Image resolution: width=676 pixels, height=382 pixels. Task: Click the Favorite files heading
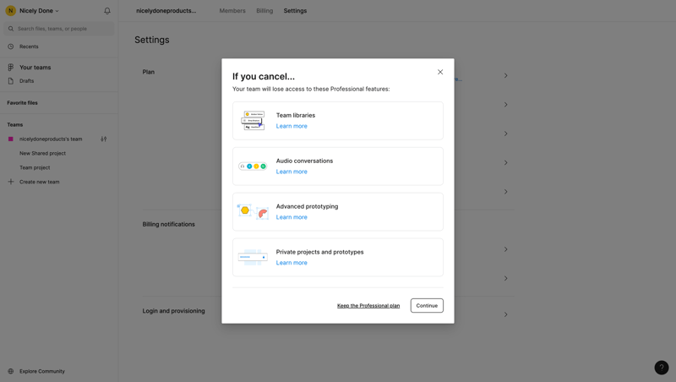click(x=23, y=102)
